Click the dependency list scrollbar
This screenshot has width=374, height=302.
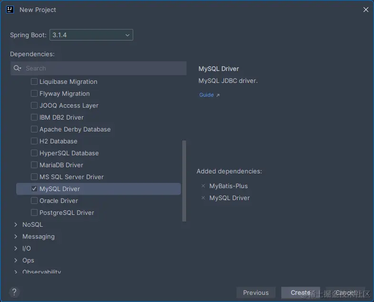pyautogui.click(x=184, y=181)
